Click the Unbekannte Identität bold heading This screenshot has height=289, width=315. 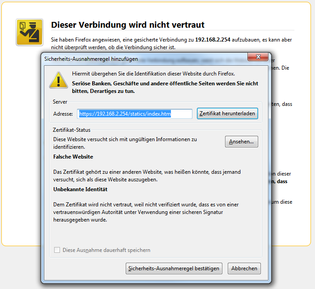point(81,189)
